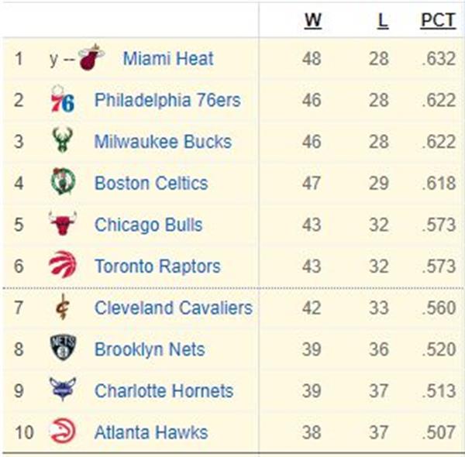The width and height of the screenshot is (465, 457).
Task: Click the Miami Heat logo
Action: [91, 57]
